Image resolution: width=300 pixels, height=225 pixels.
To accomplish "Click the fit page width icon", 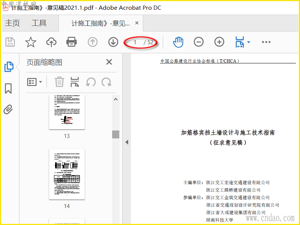I will (x=240, y=42).
